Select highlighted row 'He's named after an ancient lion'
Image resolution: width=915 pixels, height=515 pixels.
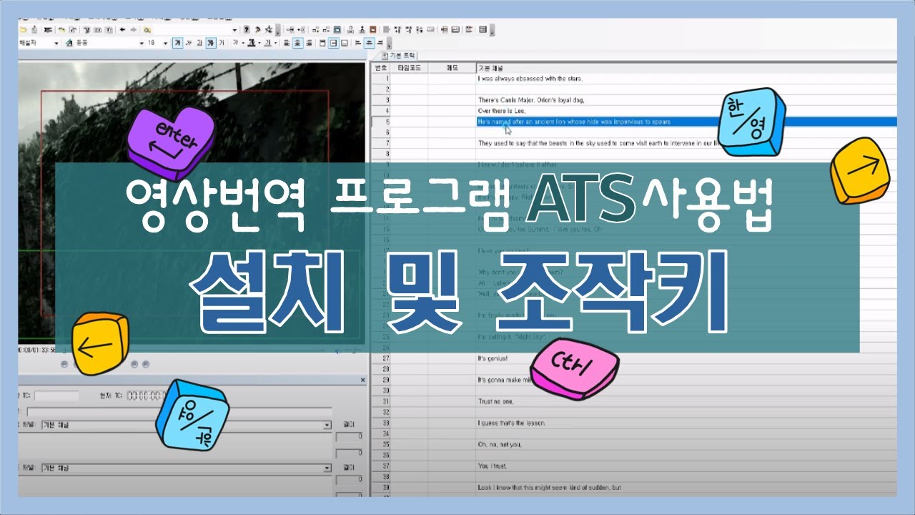(x=686, y=122)
